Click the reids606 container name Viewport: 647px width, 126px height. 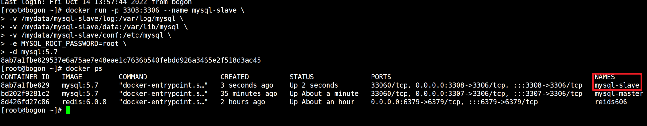(x=611, y=102)
